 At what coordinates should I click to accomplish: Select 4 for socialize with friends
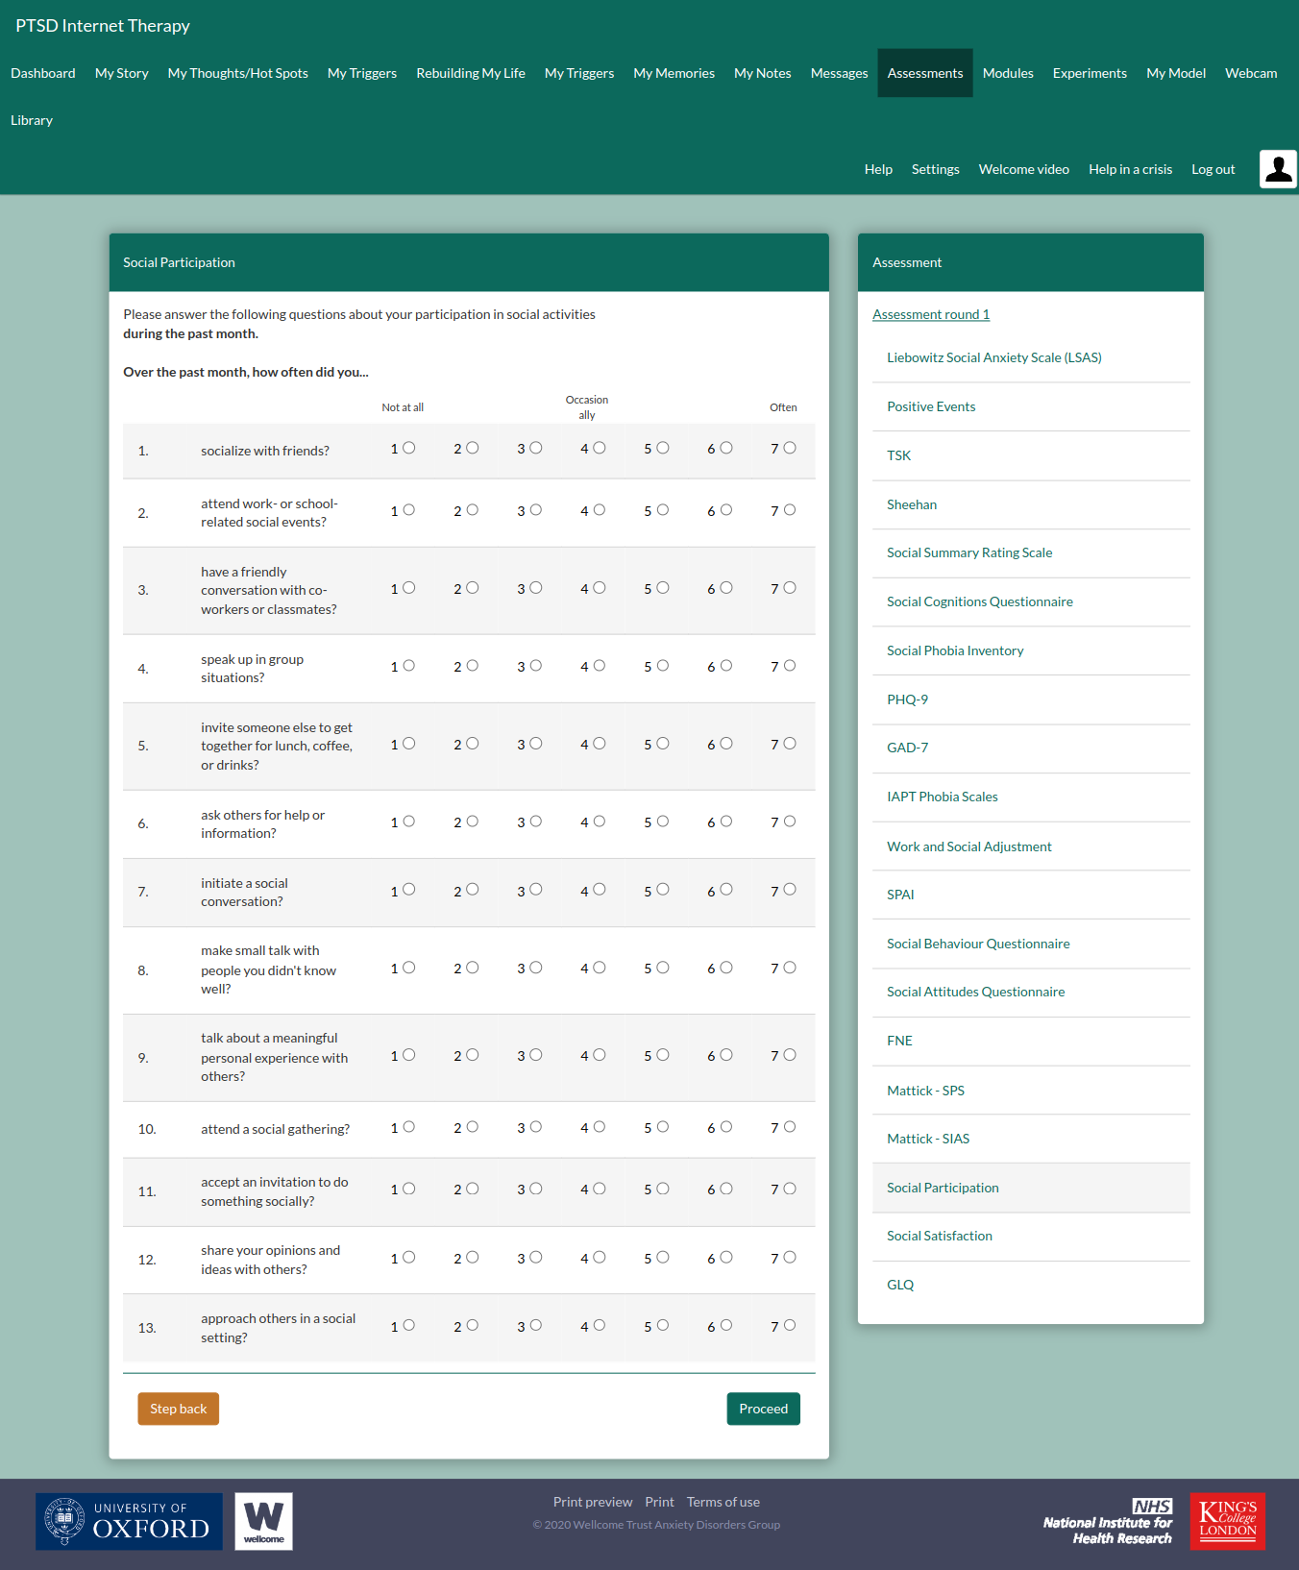[x=600, y=448]
